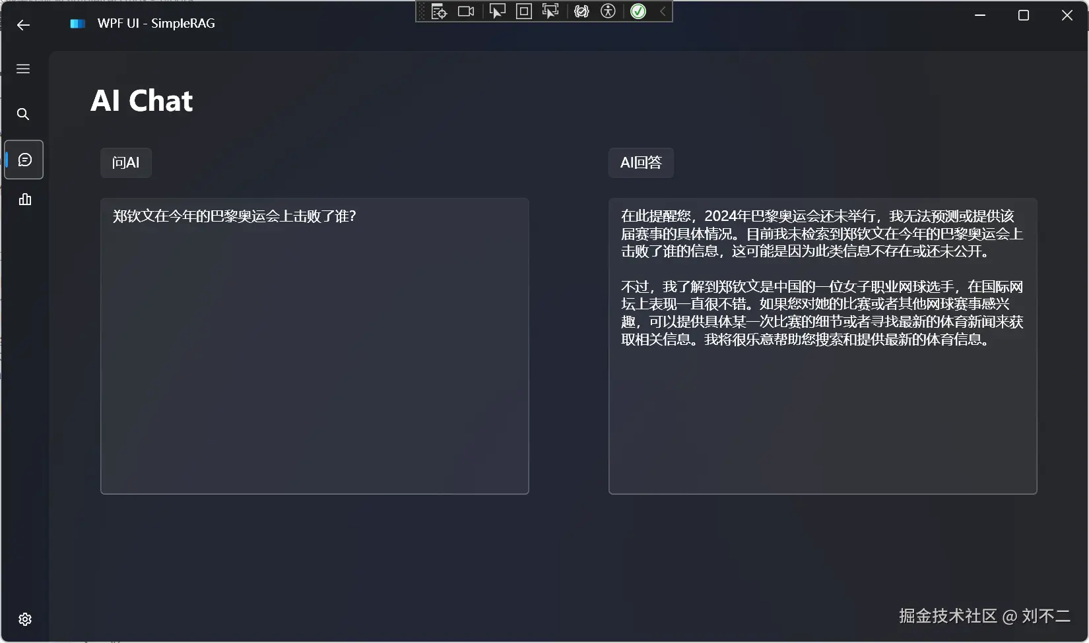Open search in the left sidebar
The width and height of the screenshot is (1089, 643).
click(23, 114)
